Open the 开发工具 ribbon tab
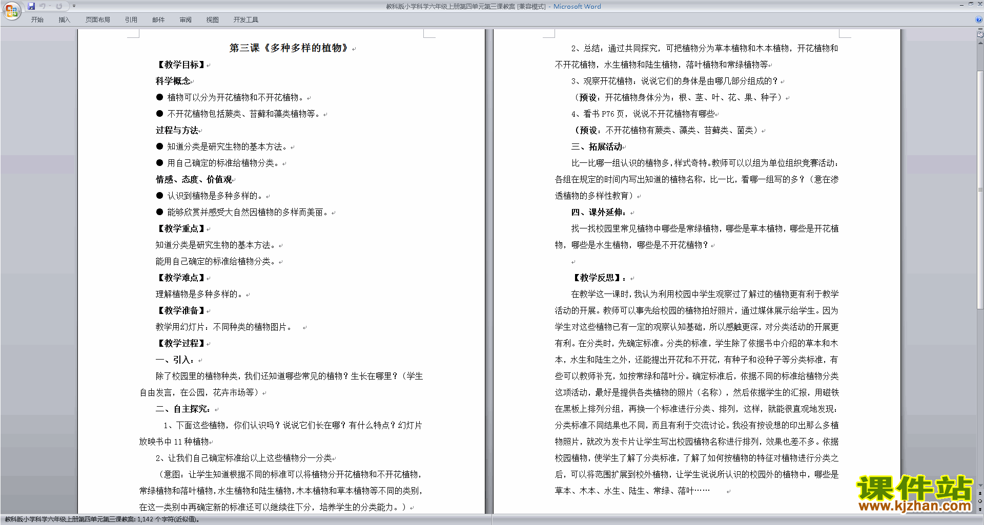 pos(246,20)
